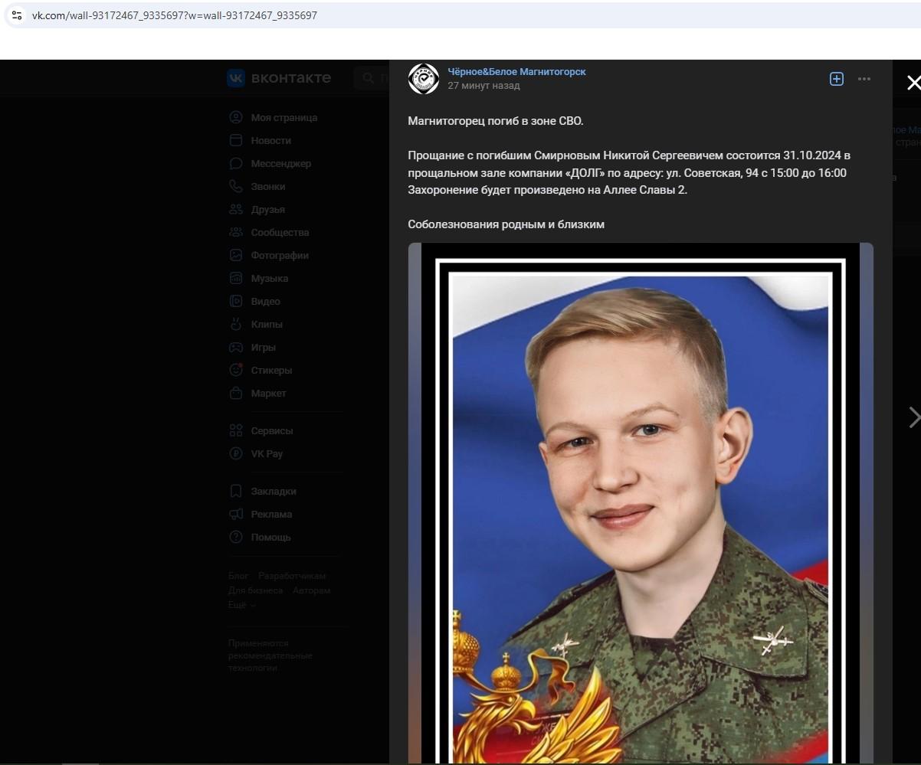Close the post overlay with X
The width and height of the screenshot is (921, 765).
click(x=913, y=83)
